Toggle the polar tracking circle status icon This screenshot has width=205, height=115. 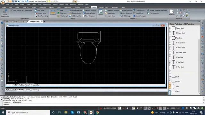point(157,108)
